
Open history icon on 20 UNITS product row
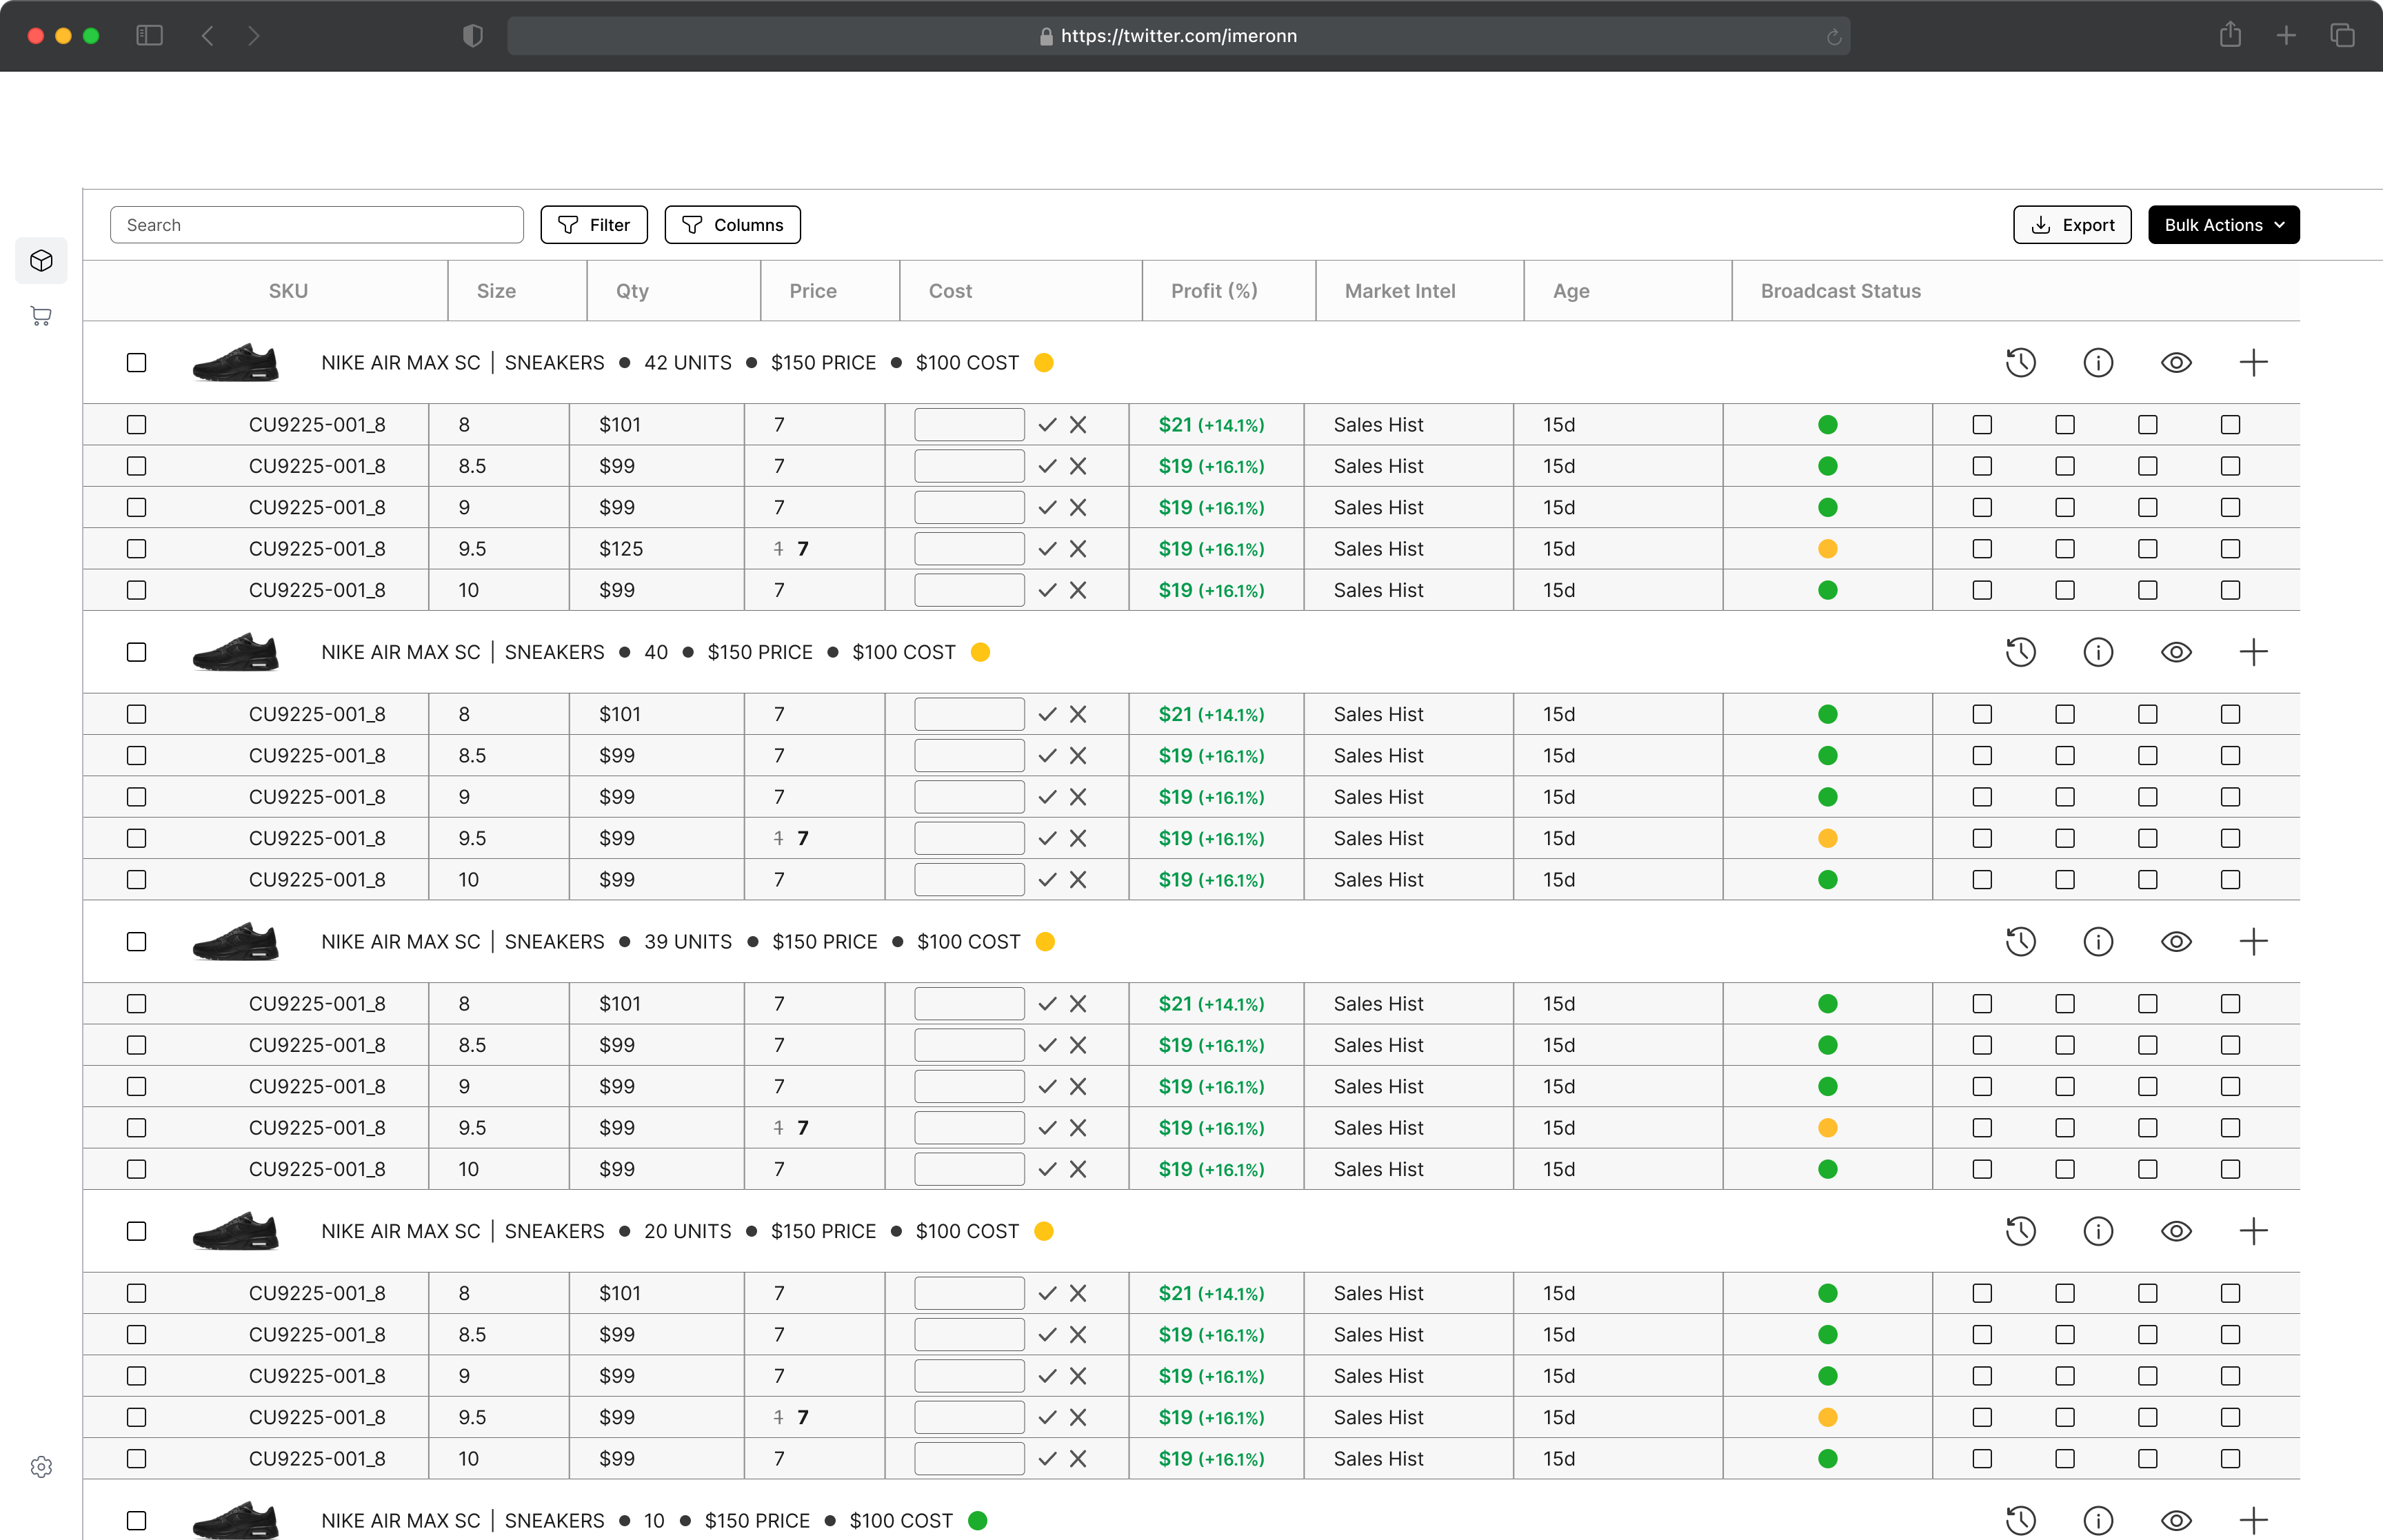[2020, 1230]
